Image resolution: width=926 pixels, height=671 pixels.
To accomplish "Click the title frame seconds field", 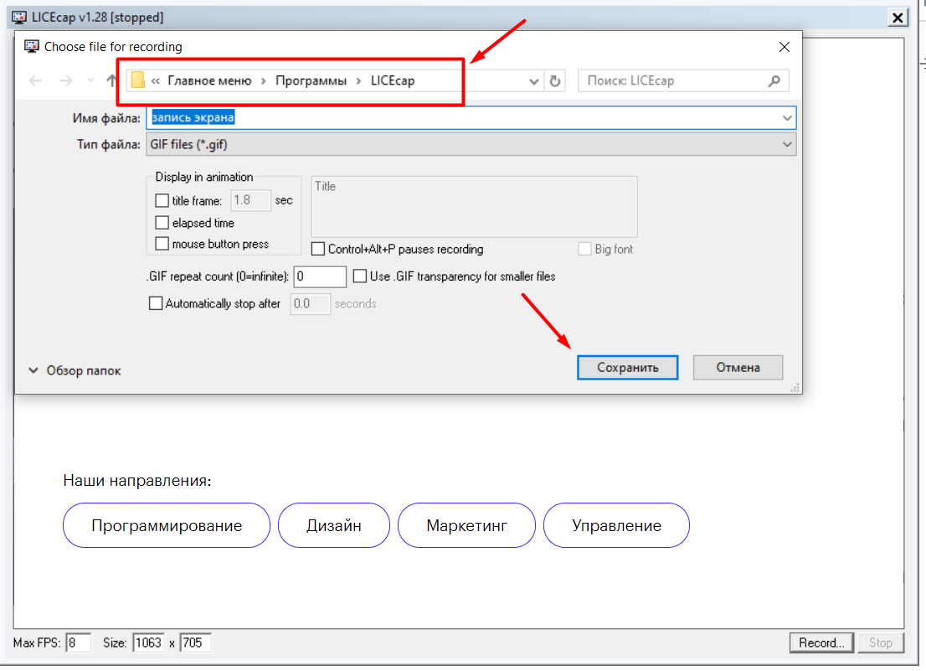I will point(250,200).
